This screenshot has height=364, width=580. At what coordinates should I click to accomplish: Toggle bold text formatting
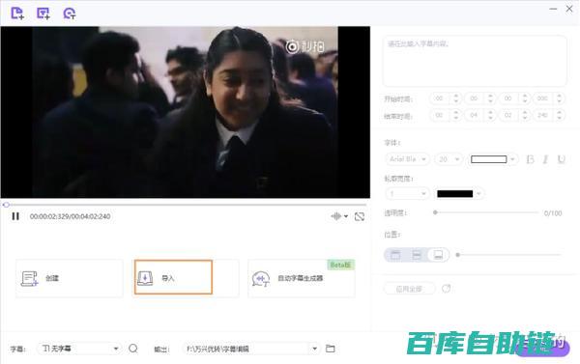pyautogui.click(x=530, y=159)
